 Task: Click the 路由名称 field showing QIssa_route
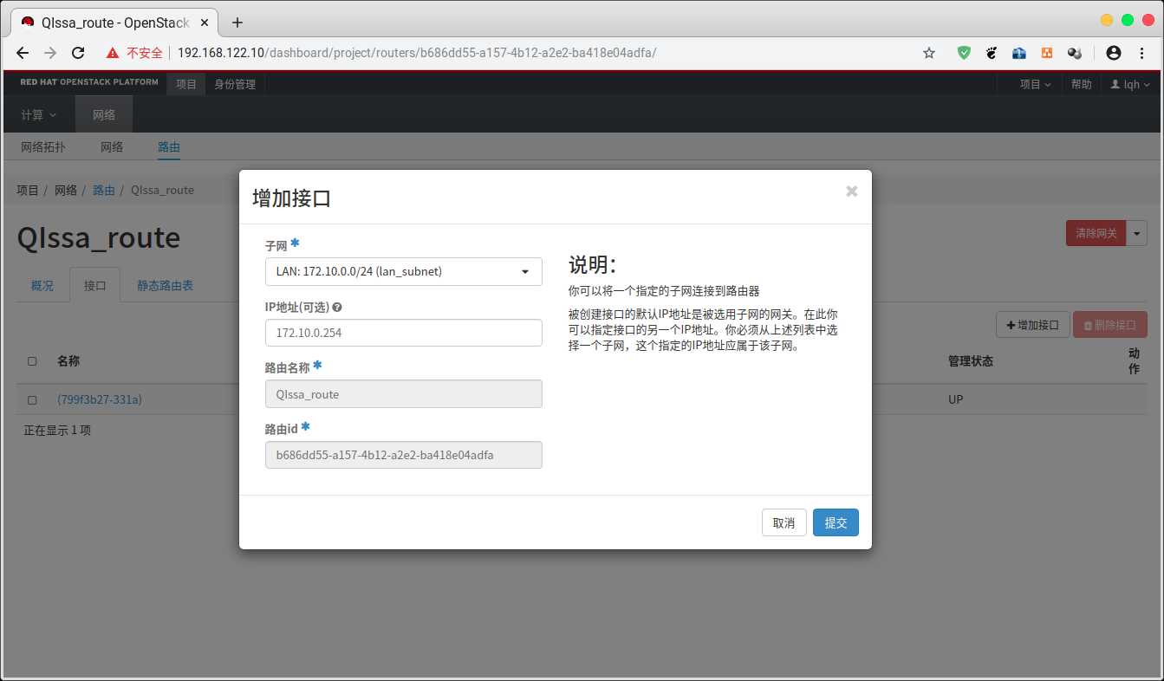point(403,394)
